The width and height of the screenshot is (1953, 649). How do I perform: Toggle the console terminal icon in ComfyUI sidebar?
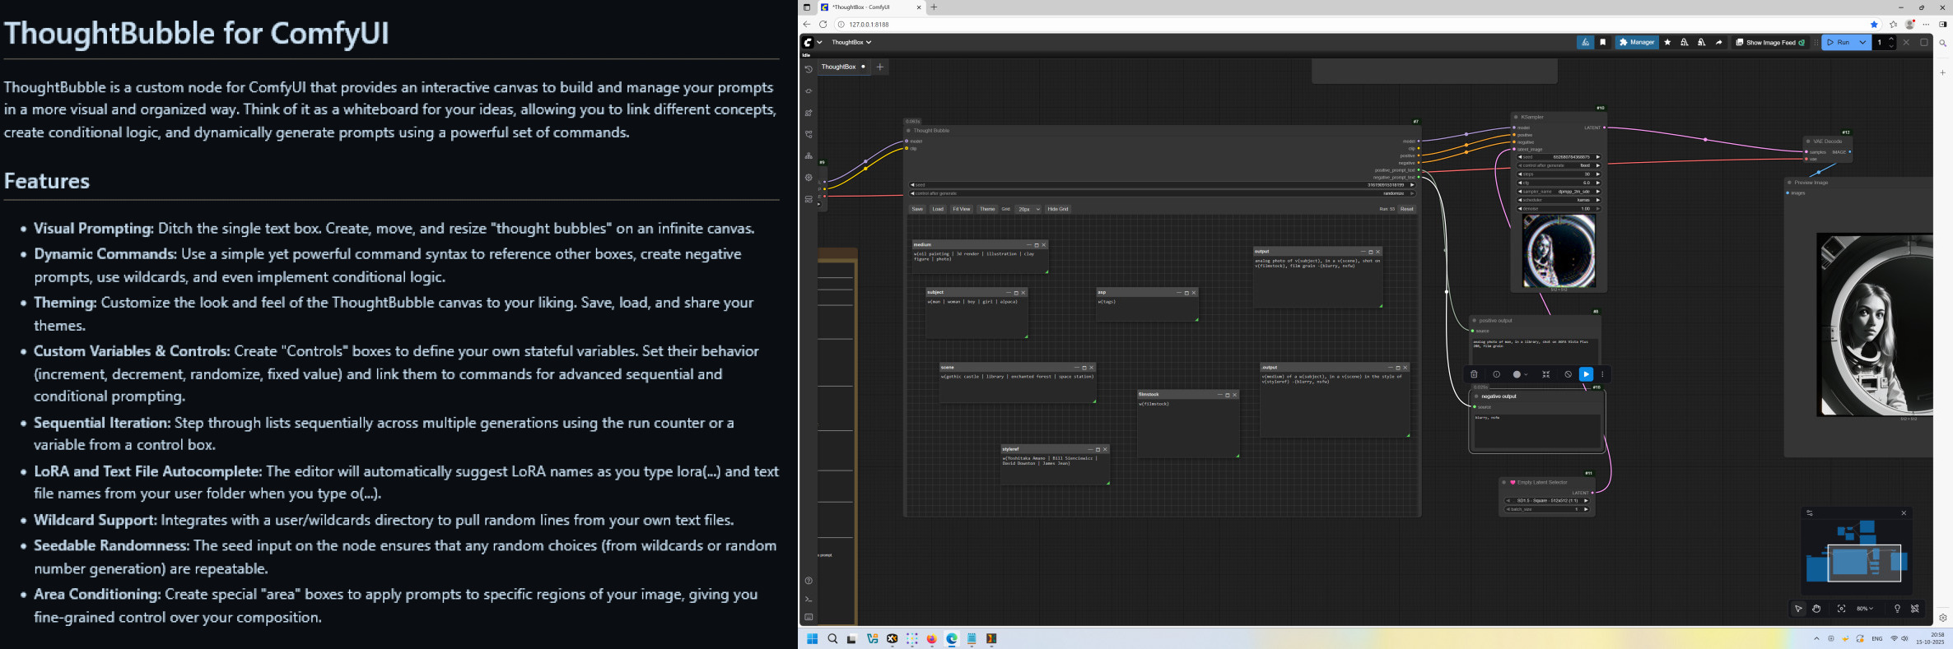coord(809,599)
